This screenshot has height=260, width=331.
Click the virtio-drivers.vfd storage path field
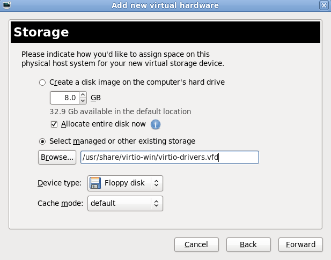169,157
